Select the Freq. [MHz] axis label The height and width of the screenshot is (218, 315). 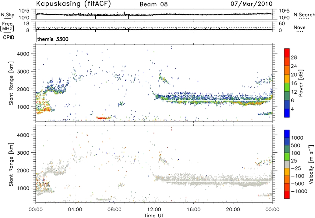click(7, 26)
